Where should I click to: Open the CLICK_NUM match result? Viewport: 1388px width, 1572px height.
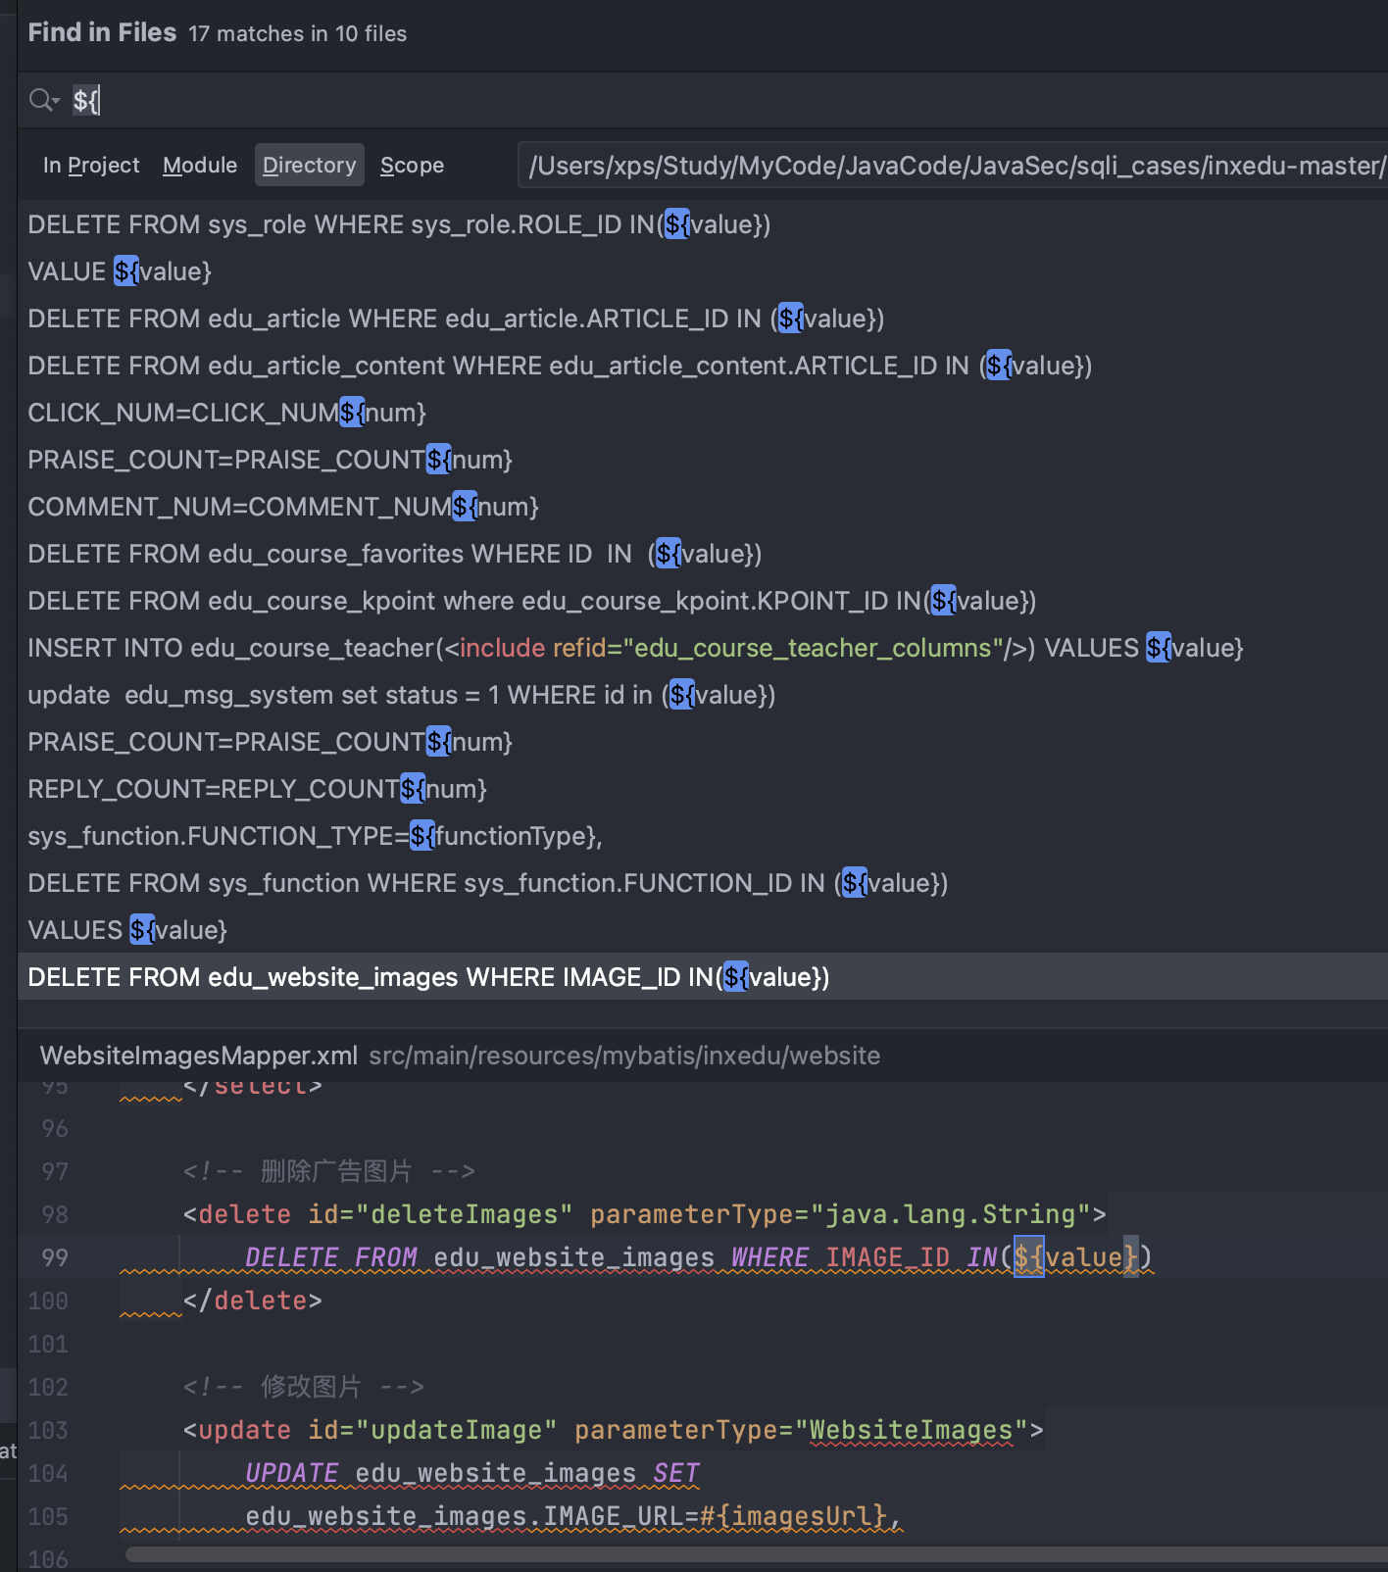click(x=226, y=413)
